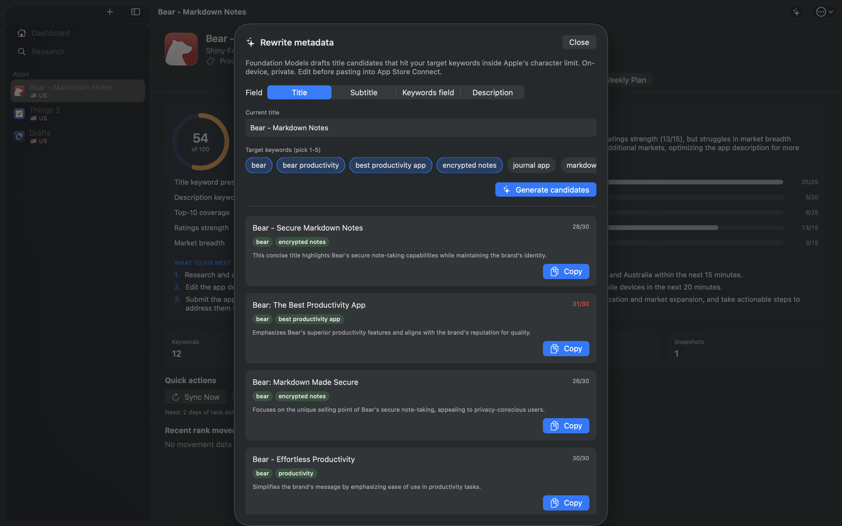Screen dimensions: 842x526
Task: Click the 28/30 character count
Action: pyautogui.click(x=580, y=227)
